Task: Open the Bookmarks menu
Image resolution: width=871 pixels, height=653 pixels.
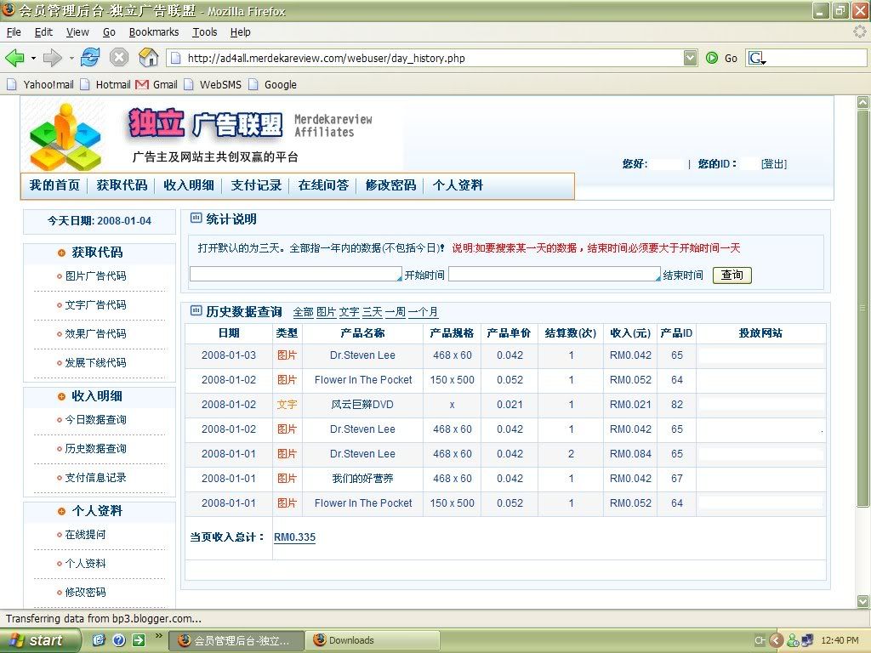Action: [154, 32]
